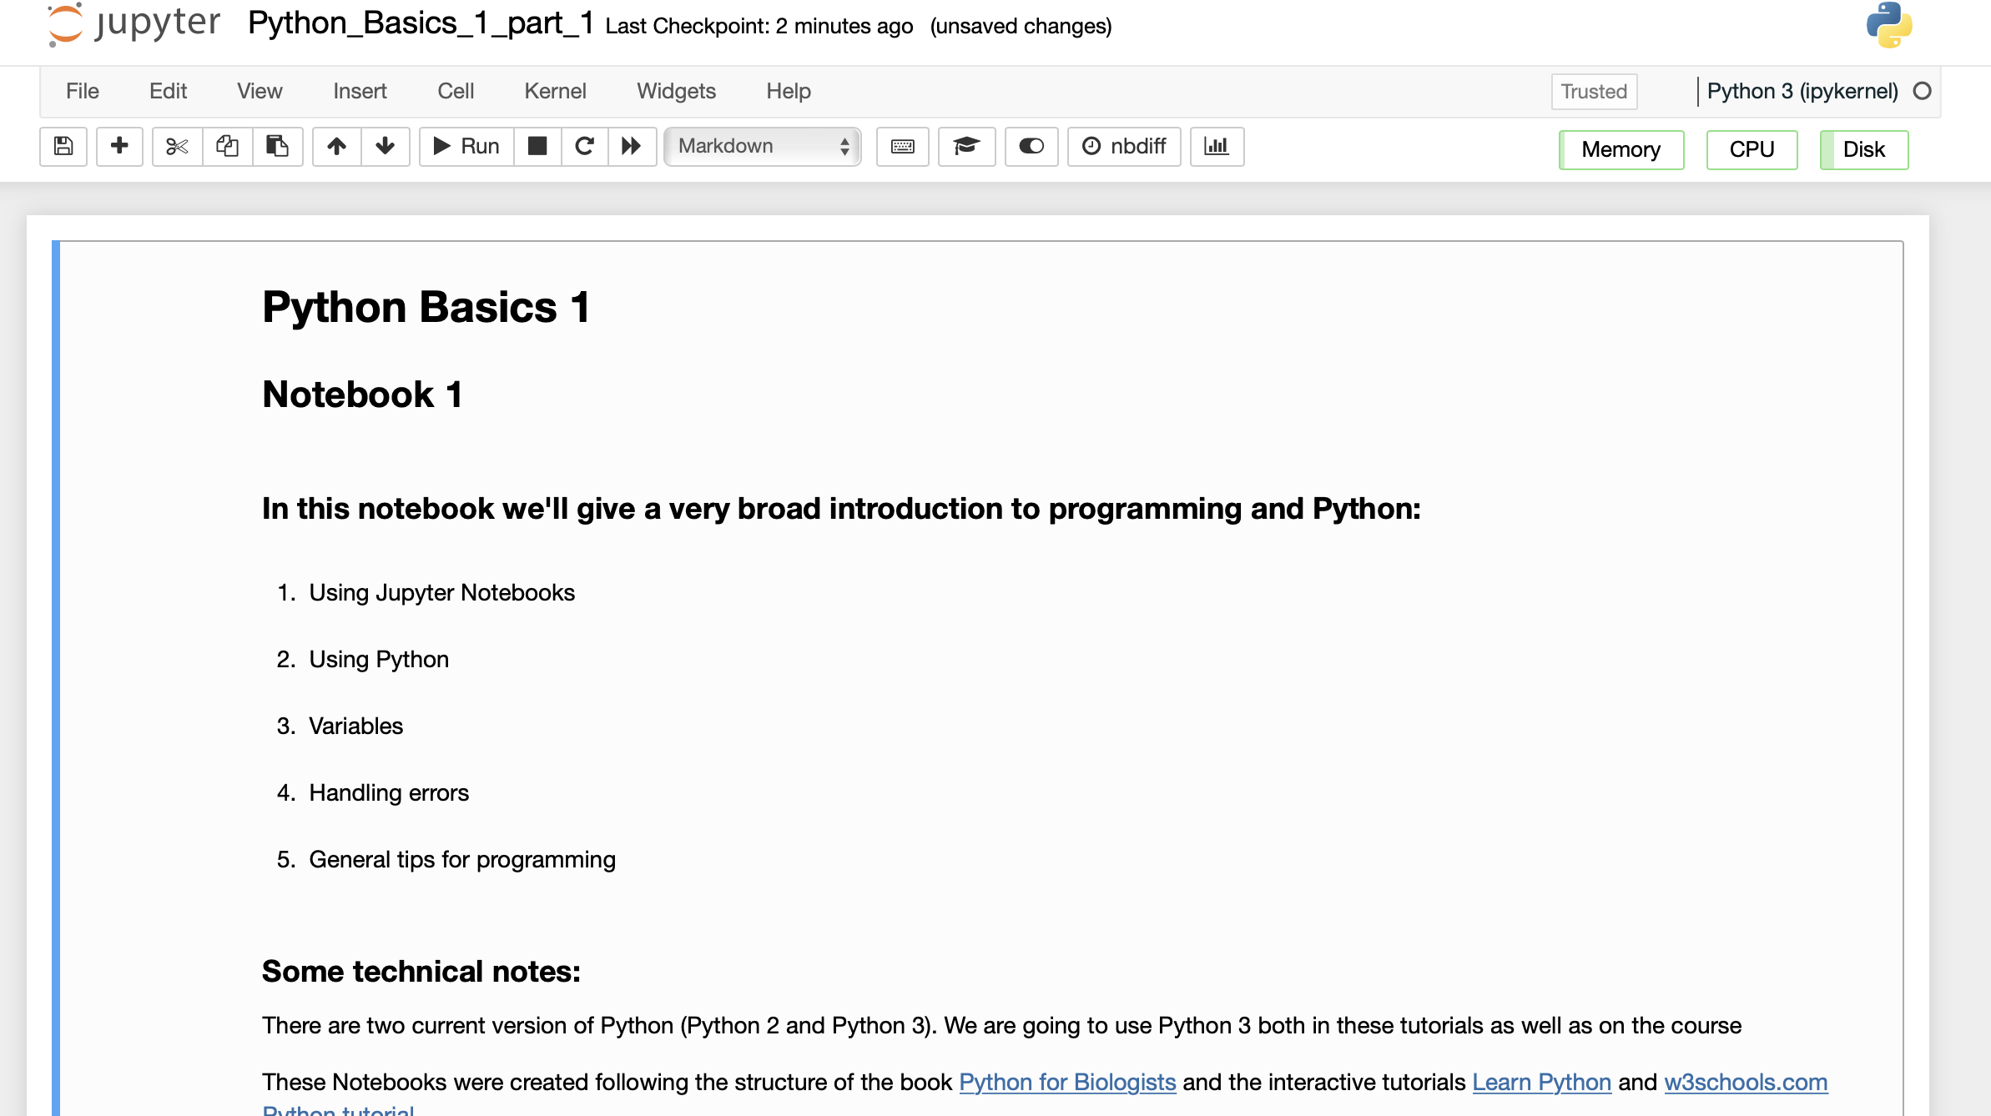Cut selected cells with the scissors icon
Image resolution: width=1991 pixels, height=1116 pixels.
(x=177, y=147)
